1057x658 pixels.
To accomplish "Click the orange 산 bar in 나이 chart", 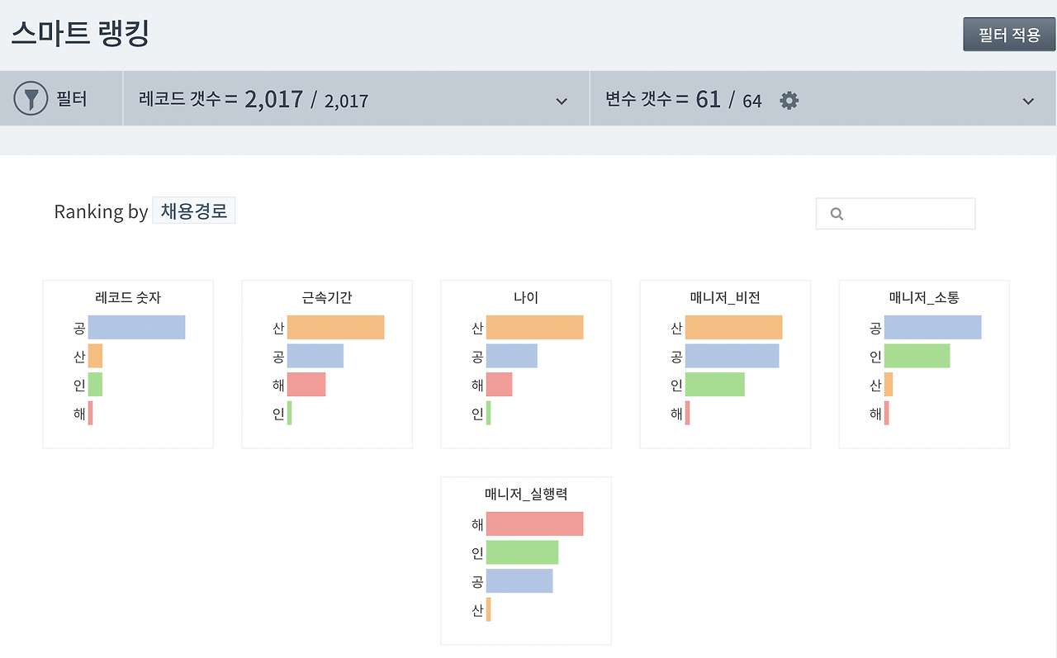I will pos(537,327).
